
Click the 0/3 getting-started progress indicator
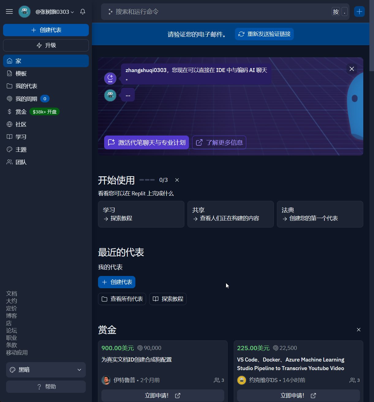[x=163, y=180]
